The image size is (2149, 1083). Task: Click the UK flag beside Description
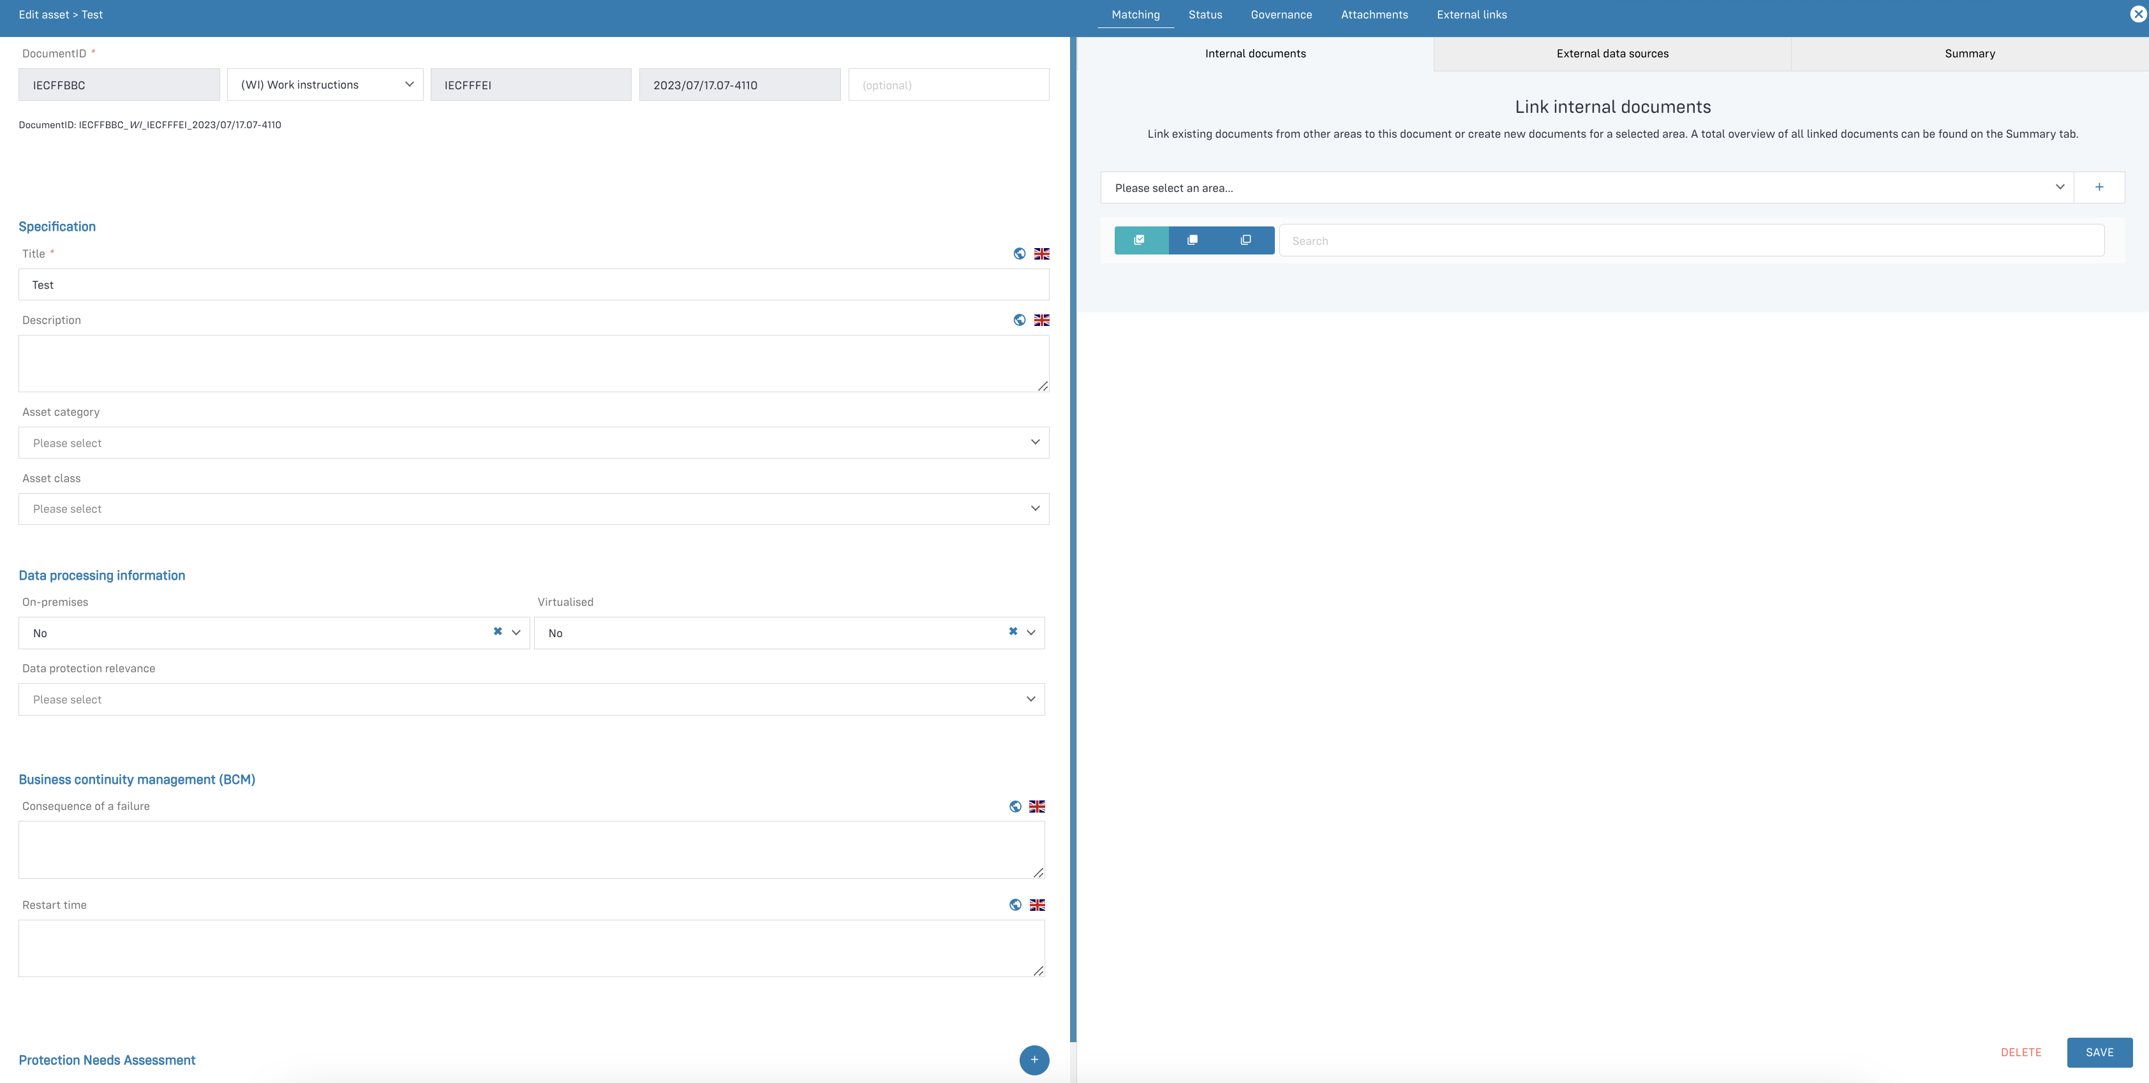pos(1041,320)
